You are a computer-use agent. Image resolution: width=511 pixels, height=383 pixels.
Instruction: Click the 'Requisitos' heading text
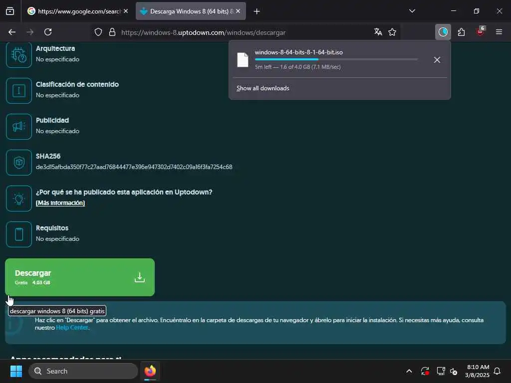(x=52, y=228)
